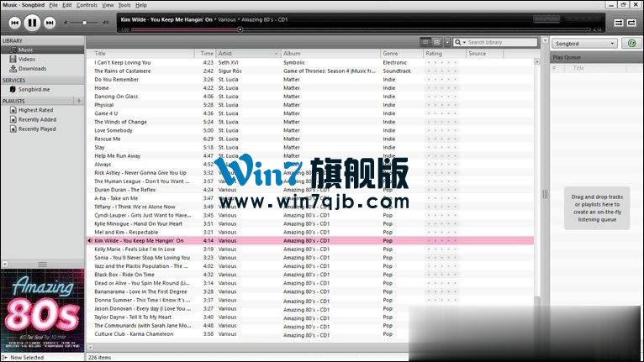This screenshot has width=644, height=362.
Task: Open the Tools menu
Action: (x=124, y=5)
